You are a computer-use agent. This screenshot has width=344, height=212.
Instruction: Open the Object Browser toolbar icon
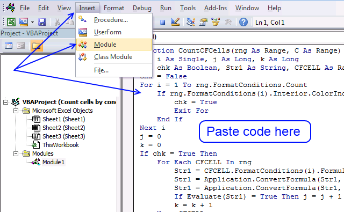[x=216, y=22]
